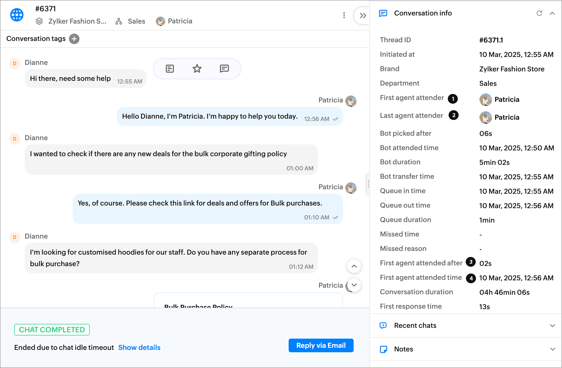Add a conversation tag with plus icon

(74, 39)
